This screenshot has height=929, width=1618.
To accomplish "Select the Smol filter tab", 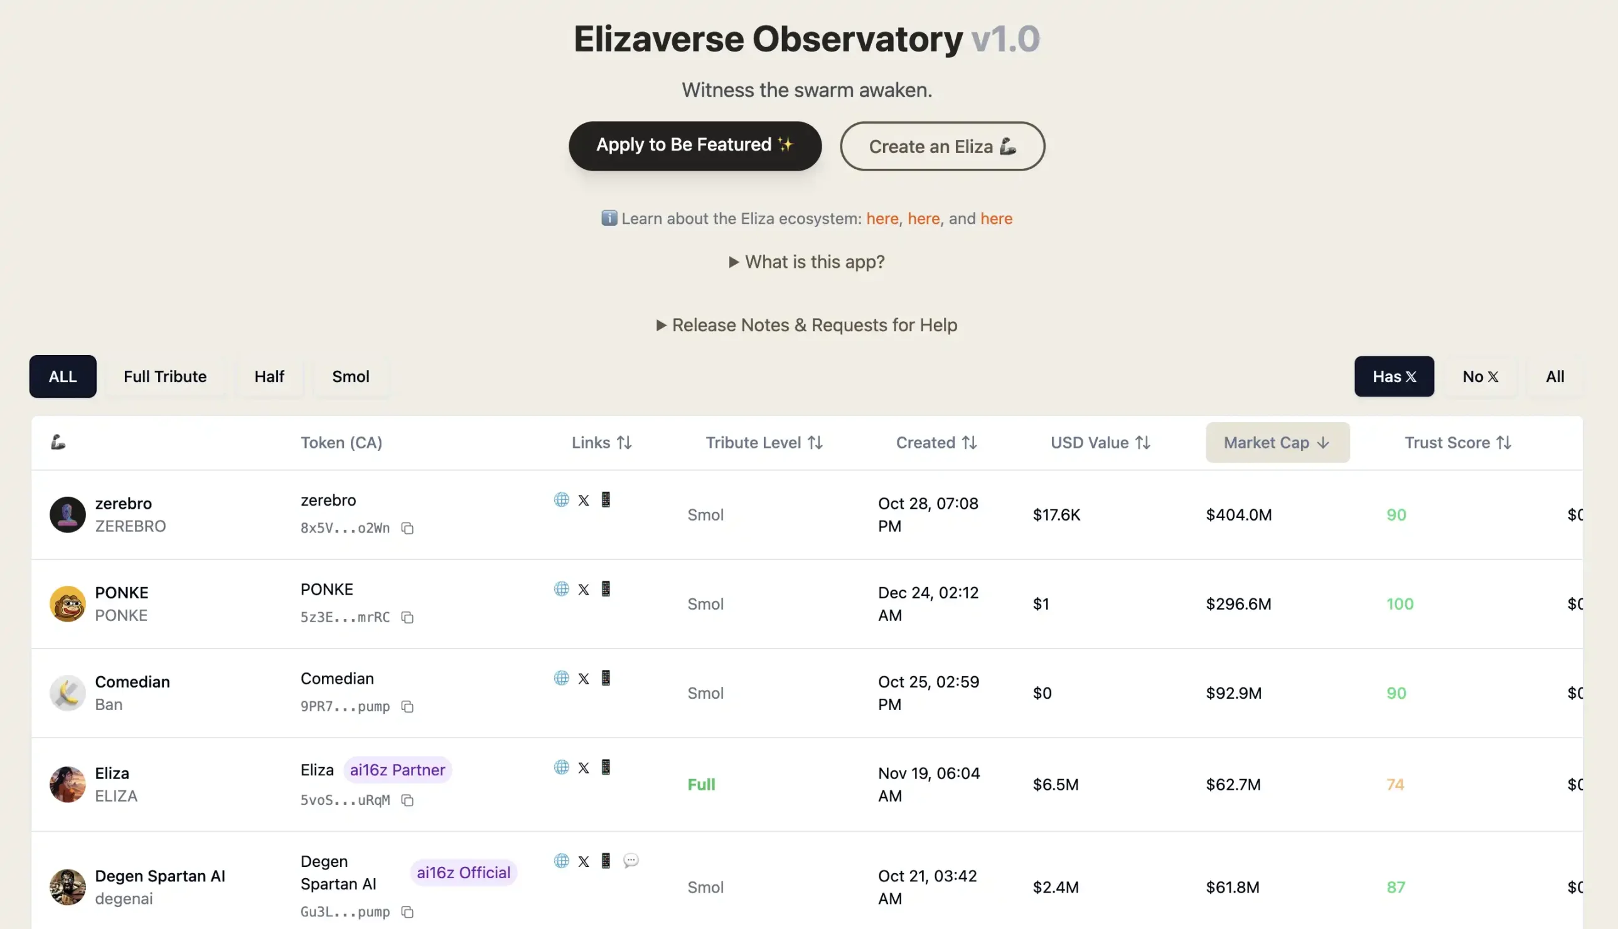I will (x=351, y=376).
